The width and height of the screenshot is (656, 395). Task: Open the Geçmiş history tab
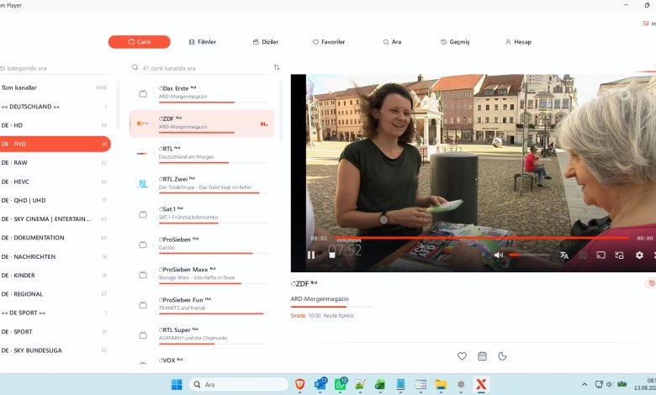455,42
